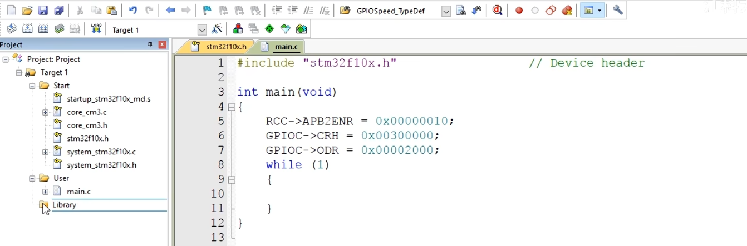
Task: Open Manage Run-Time Environment green diamond
Action: pos(269,29)
